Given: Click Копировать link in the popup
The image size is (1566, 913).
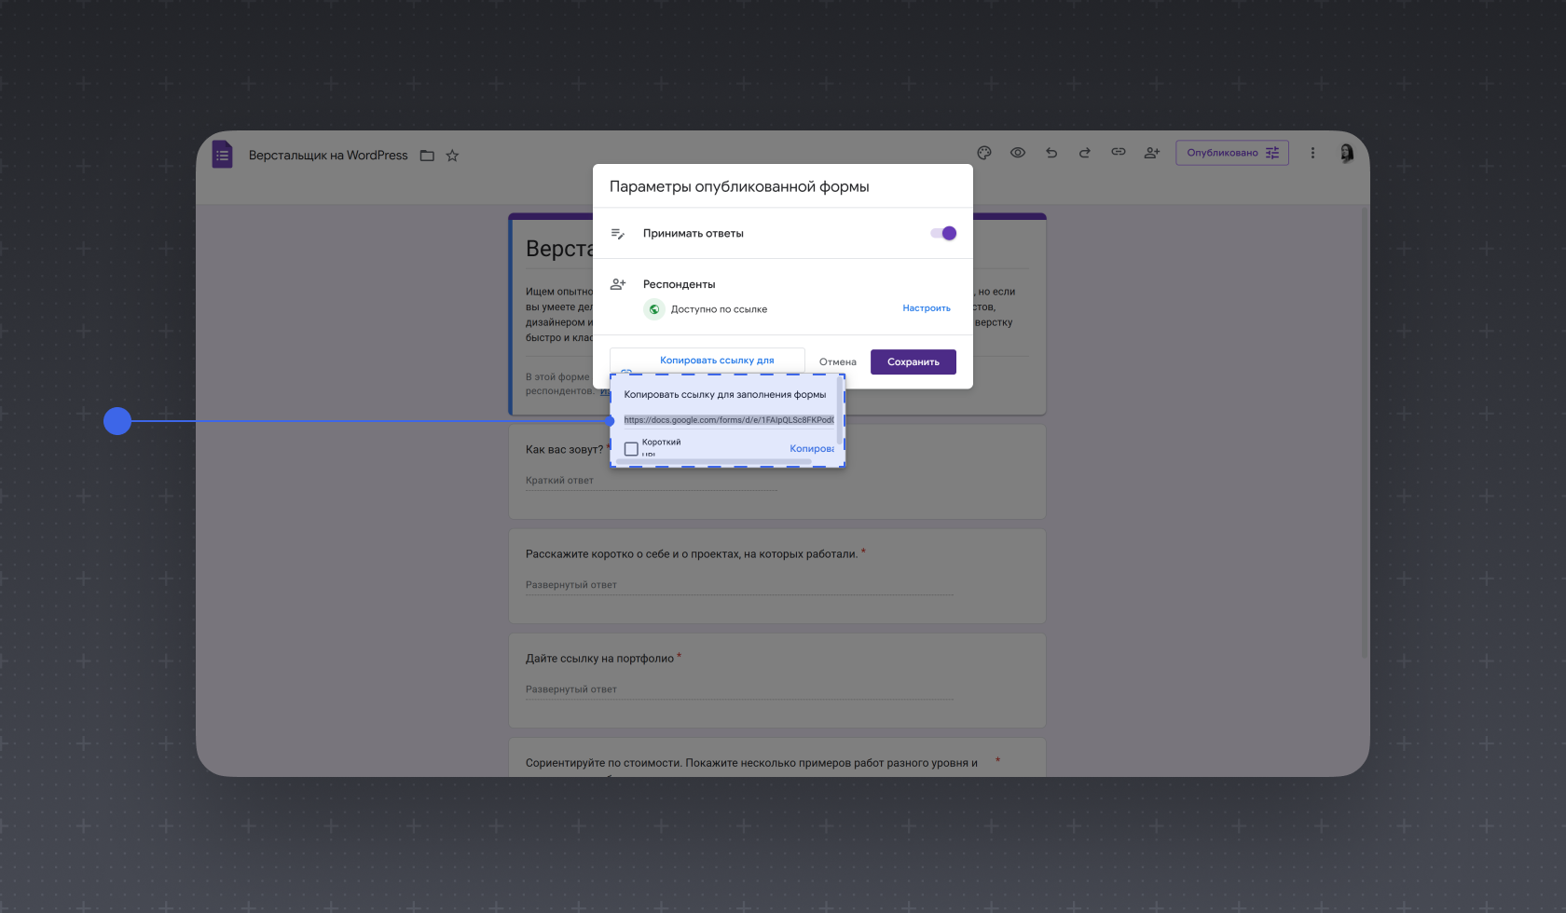Looking at the screenshot, I should [x=812, y=449].
